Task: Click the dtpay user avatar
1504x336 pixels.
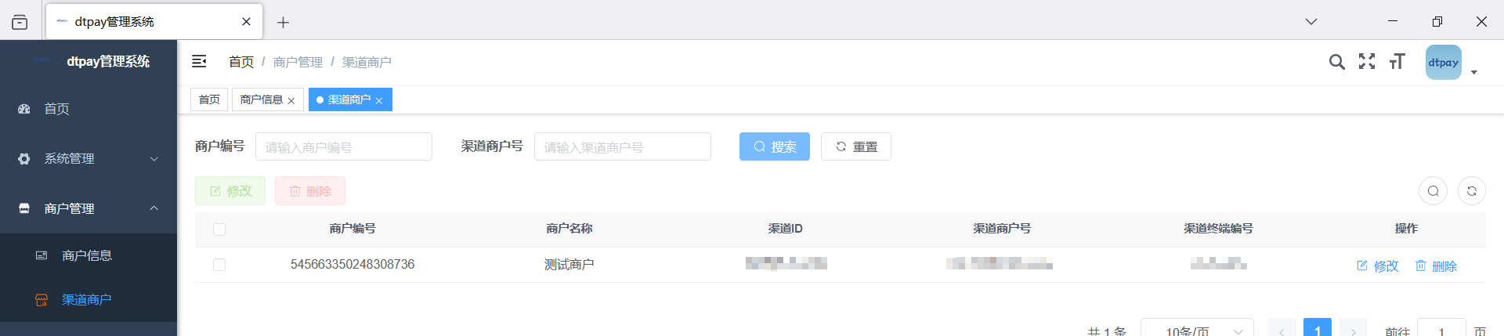Action: tap(1444, 63)
